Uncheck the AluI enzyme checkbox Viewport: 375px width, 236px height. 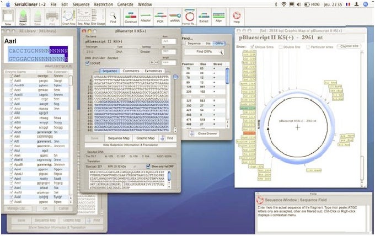(x=11, y=151)
